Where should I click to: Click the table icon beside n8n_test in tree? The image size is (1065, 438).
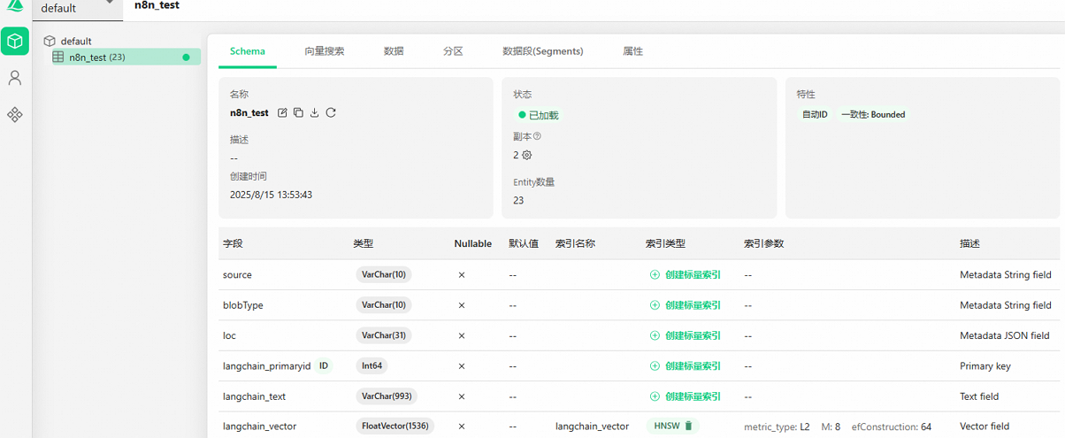coord(58,57)
